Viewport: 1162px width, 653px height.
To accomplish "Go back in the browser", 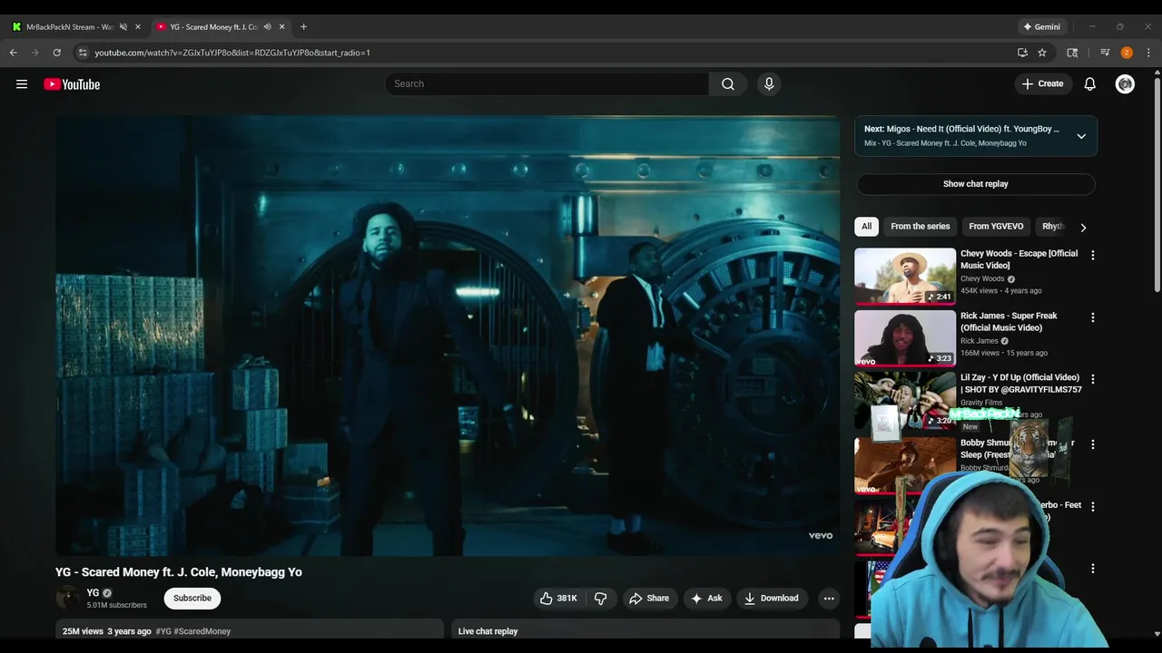I will tap(14, 53).
